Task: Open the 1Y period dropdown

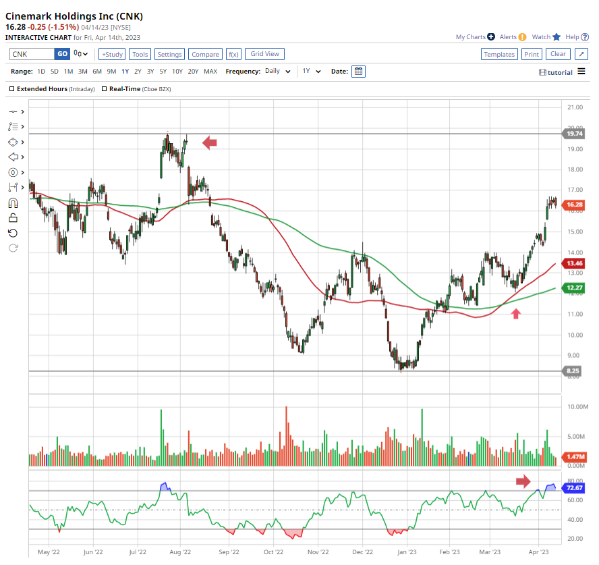Action: click(312, 71)
